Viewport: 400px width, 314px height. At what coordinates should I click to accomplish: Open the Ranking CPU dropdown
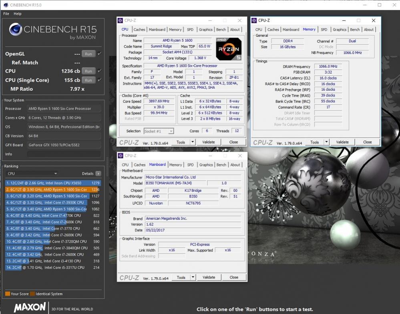32,174
